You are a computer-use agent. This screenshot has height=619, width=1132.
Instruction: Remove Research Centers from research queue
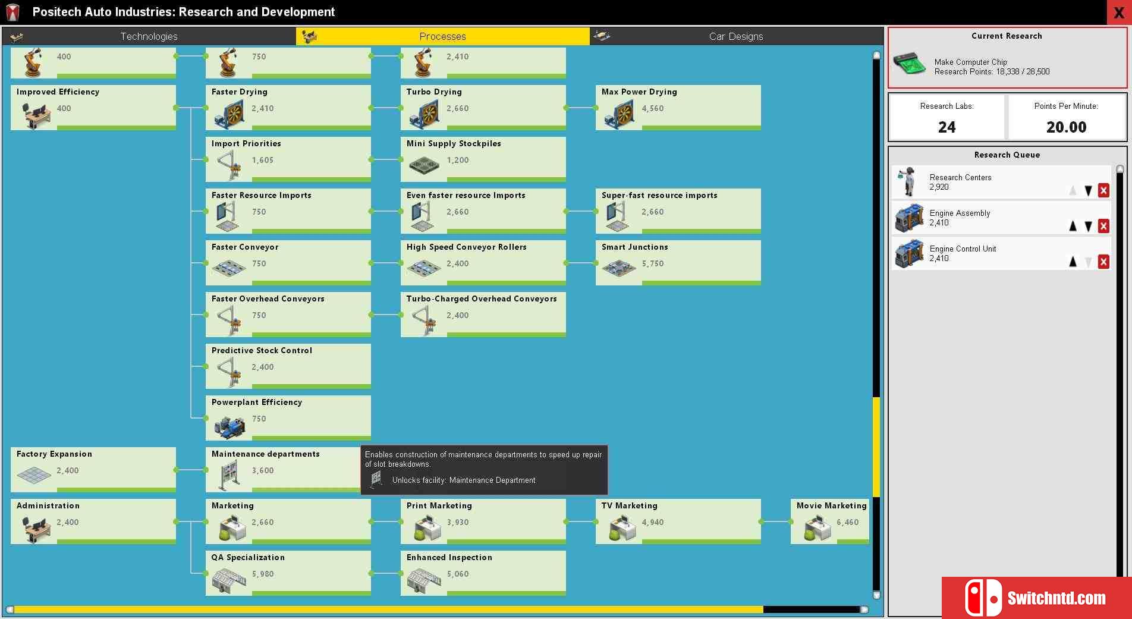tap(1104, 191)
